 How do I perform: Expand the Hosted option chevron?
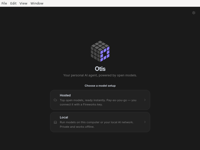point(145,100)
